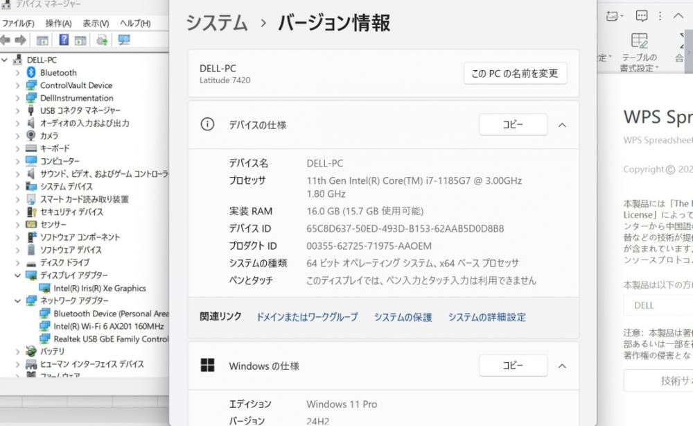Viewport: 693px width, 426px height.
Task: Select the camera icon beside カメラ
Action: 31,135
